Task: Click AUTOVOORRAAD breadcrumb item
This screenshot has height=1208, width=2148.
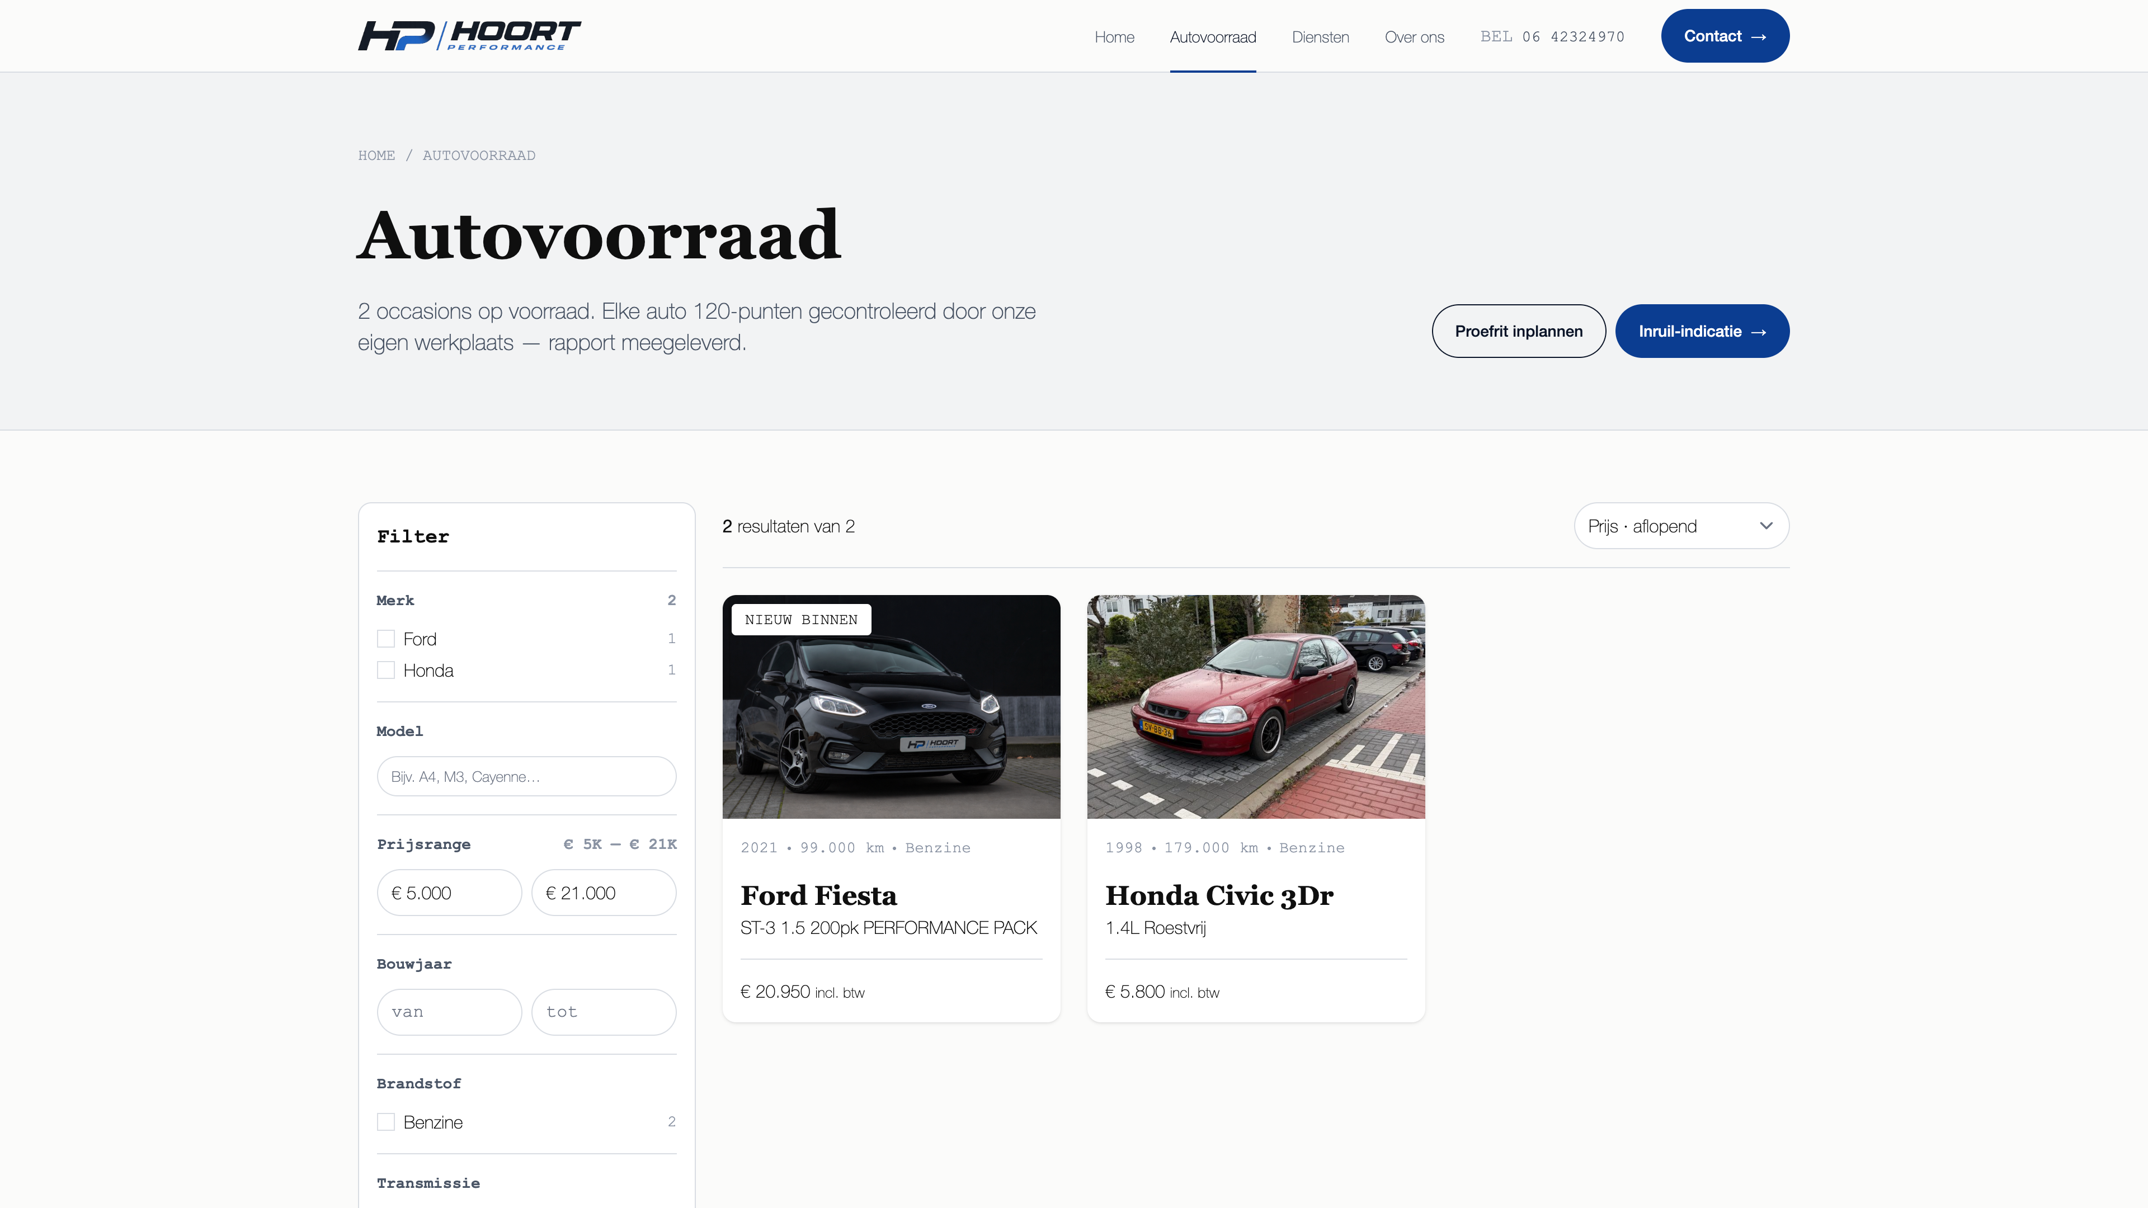Action: (479, 155)
